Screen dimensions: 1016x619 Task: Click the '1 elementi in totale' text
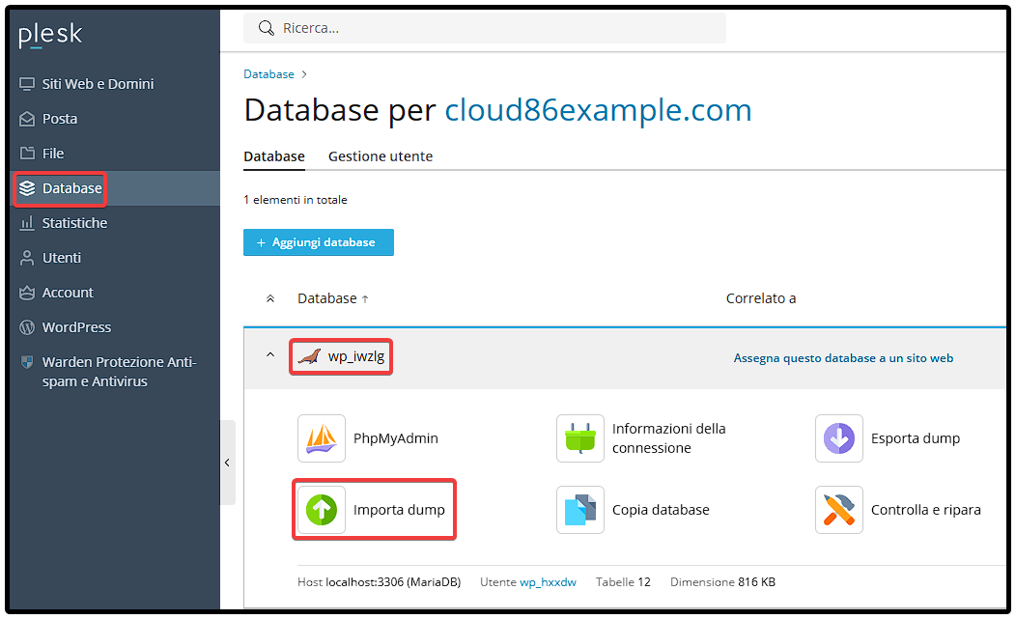[x=296, y=200]
